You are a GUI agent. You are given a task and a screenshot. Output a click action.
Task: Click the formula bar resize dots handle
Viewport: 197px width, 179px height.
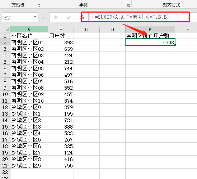tap(44, 17)
